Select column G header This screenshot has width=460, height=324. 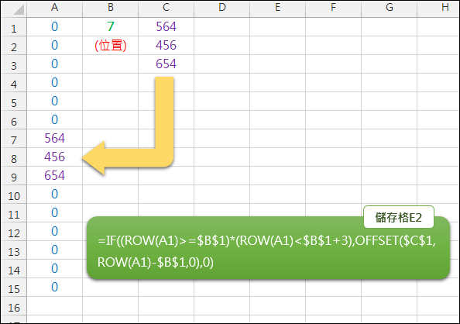tap(389, 9)
